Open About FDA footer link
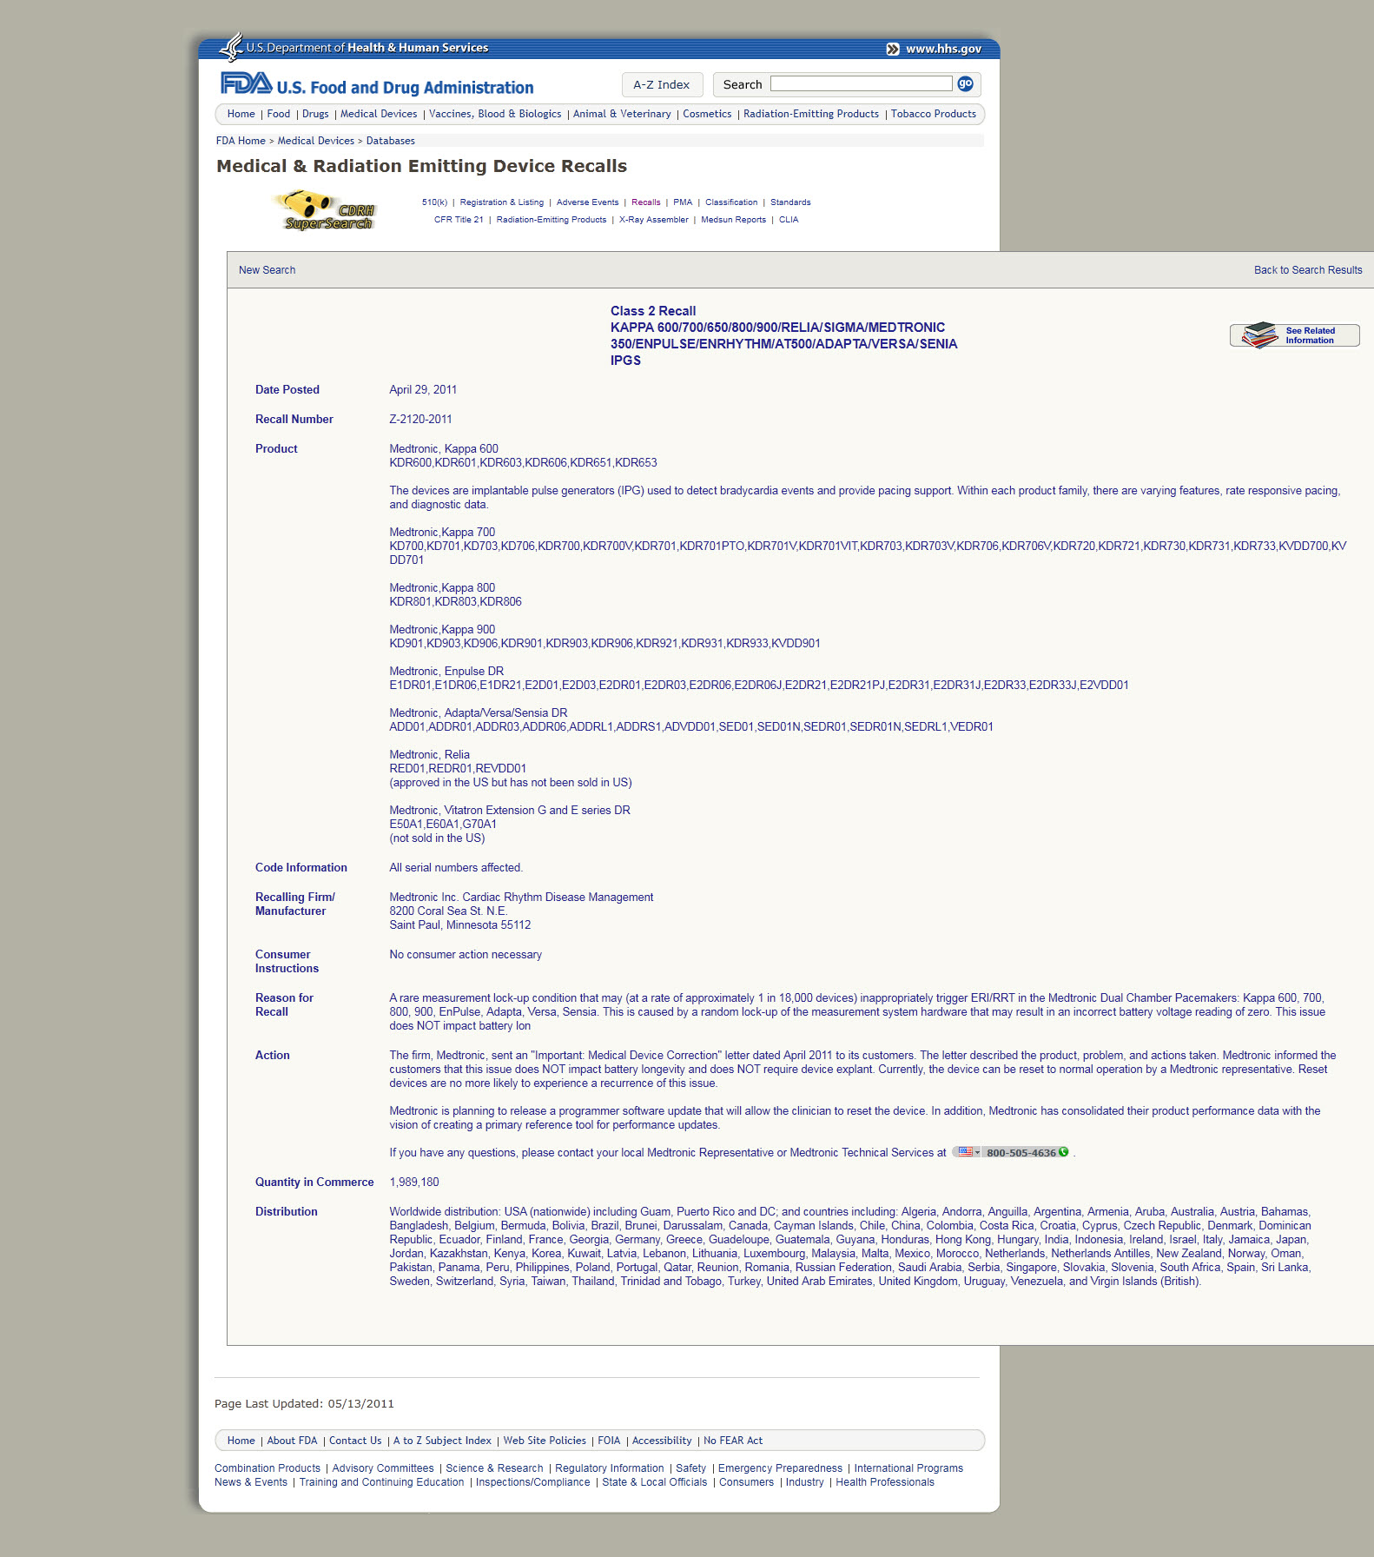 pos(292,1441)
